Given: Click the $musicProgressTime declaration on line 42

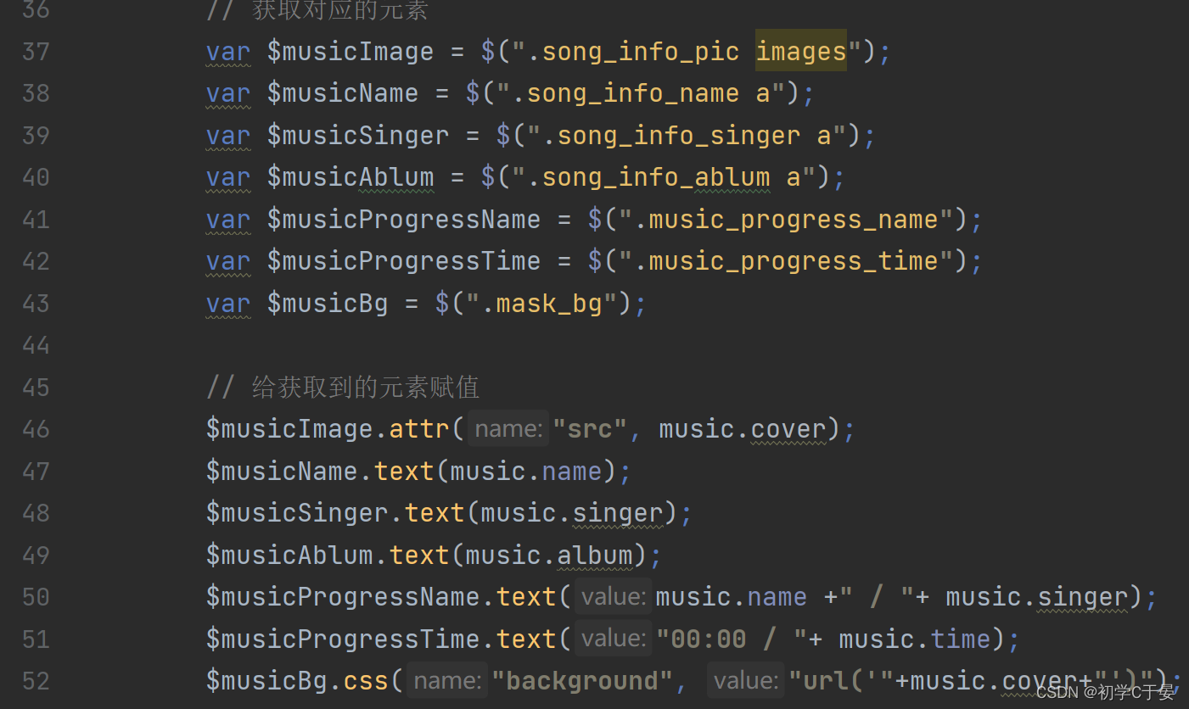Looking at the screenshot, I should point(404,261).
